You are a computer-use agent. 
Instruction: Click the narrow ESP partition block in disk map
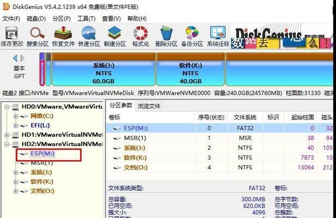[x=42, y=69]
